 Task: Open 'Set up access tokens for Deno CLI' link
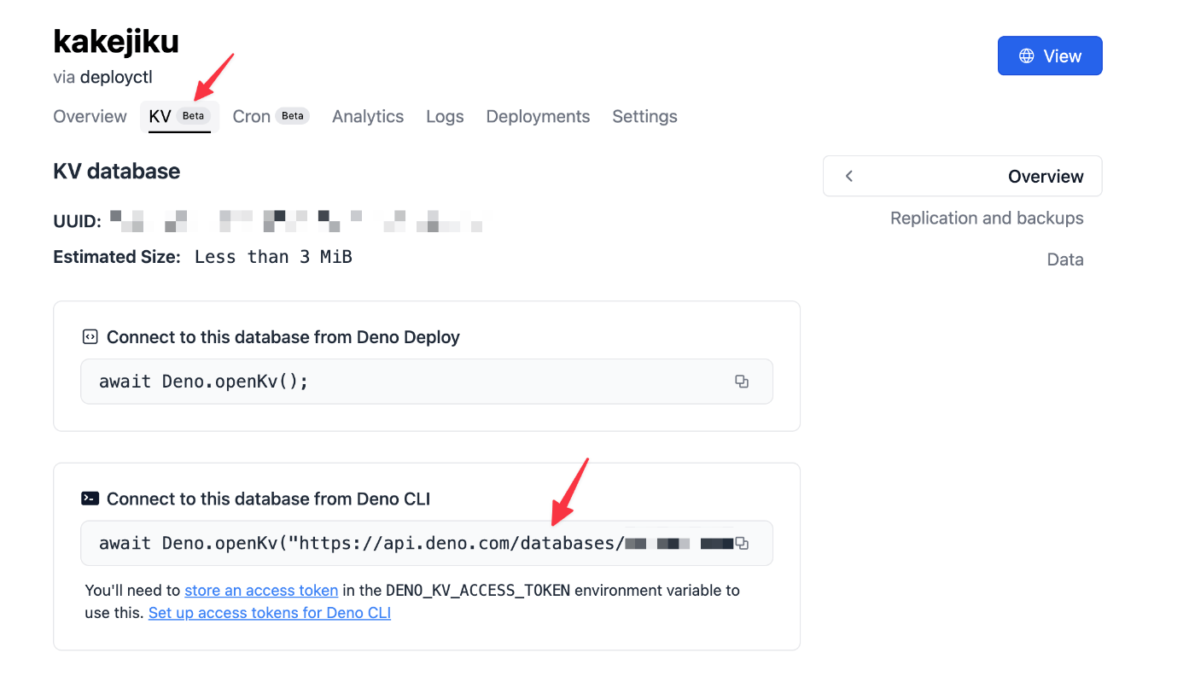coord(270,613)
